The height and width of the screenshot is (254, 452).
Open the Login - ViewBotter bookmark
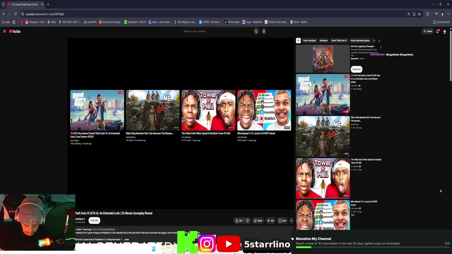pos(252,22)
